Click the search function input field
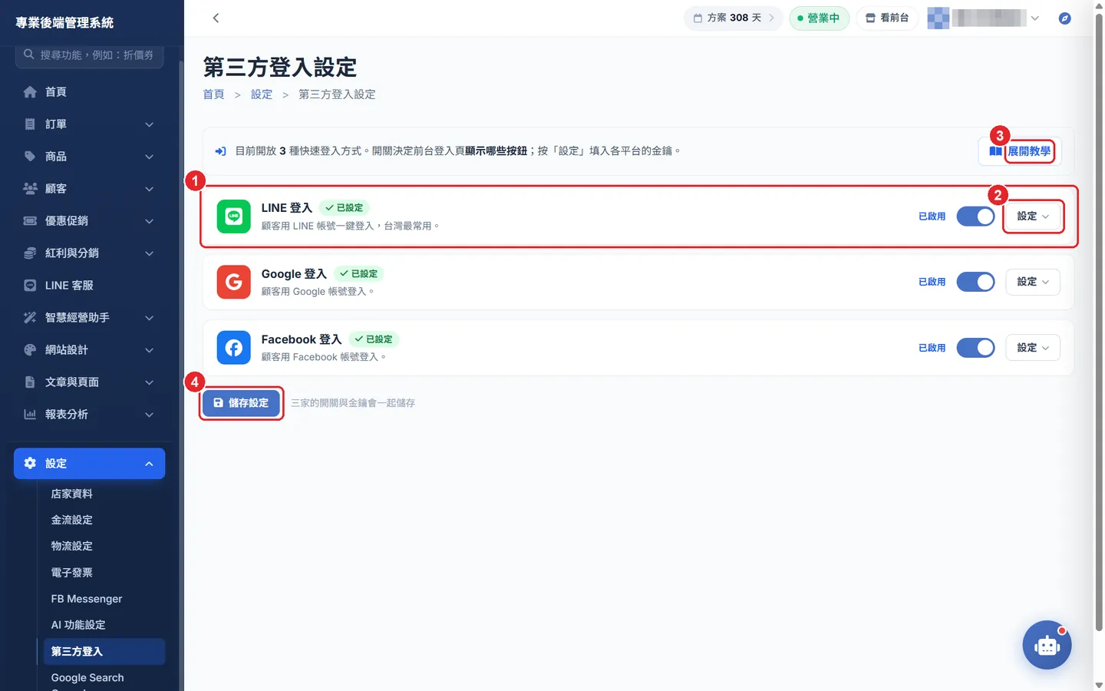 pyautogui.click(x=89, y=55)
